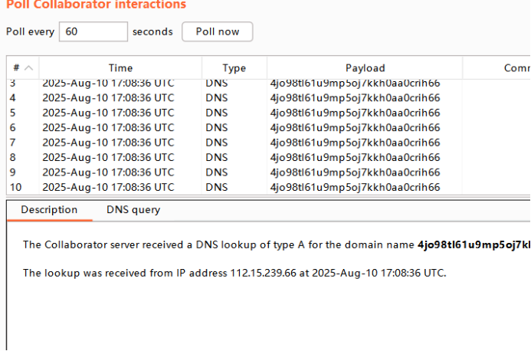Image resolution: width=531 pixels, height=351 pixels.
Task: Click the payload value in row 10
Action: (x=355, y=187)
